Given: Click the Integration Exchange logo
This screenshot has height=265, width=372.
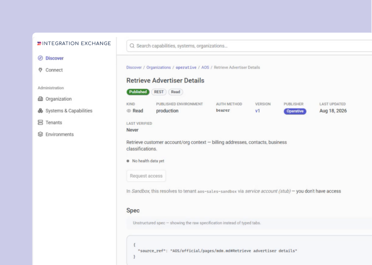Looking at the screenshot, I should point(74,43).
